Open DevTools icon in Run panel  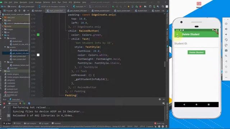pyautogui.click(x=29, y=104)
